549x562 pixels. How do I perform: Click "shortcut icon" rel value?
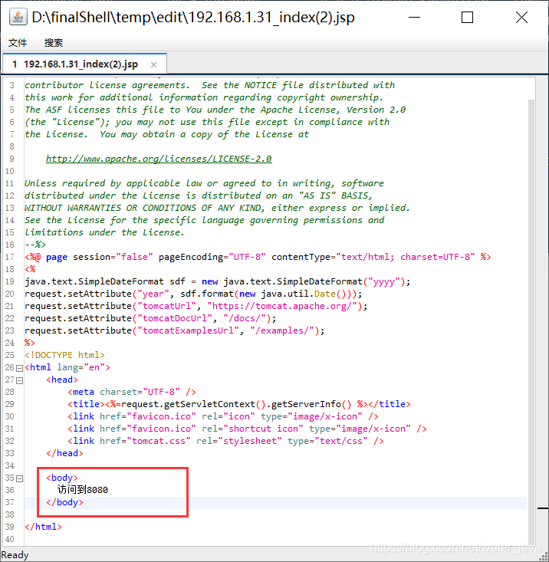263,429
